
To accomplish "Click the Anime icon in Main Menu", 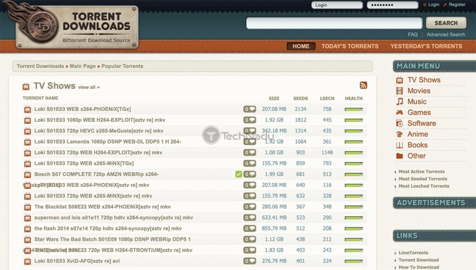I will click(x=399, y=134).
